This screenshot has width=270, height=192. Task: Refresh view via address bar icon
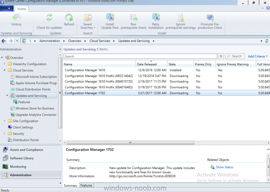pyautogui.click(x=267, y=41)
